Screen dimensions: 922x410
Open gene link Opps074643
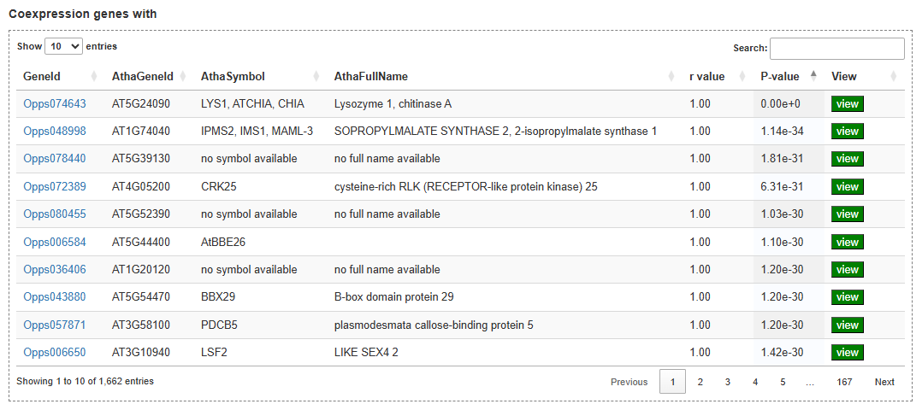[x=55, y=104]
